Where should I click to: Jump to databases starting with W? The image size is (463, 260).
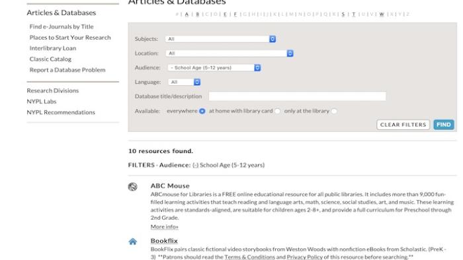pyautogui.click(x=382, y=14)
